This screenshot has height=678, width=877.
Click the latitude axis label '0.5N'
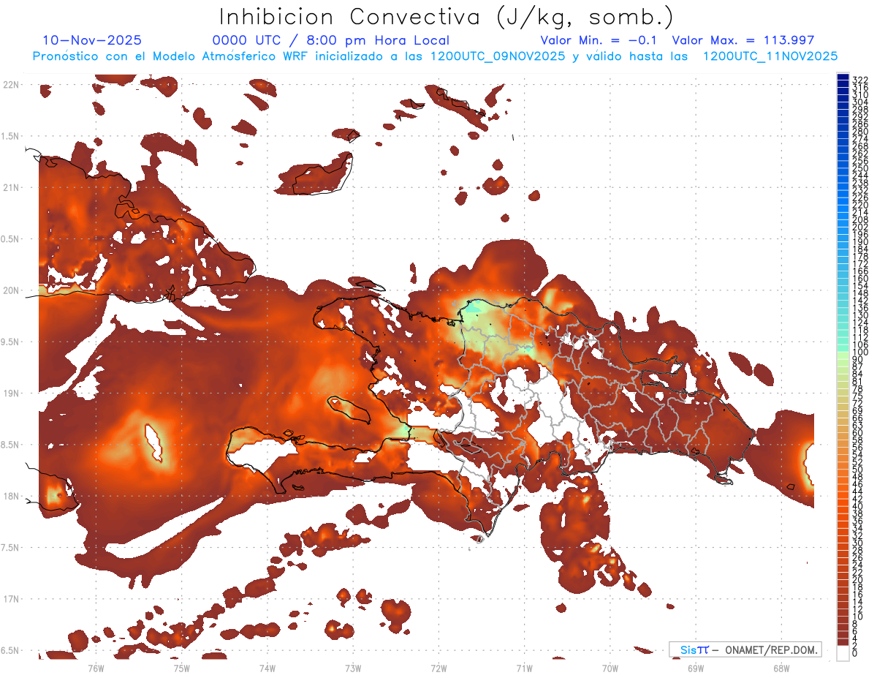coord(11,239)
